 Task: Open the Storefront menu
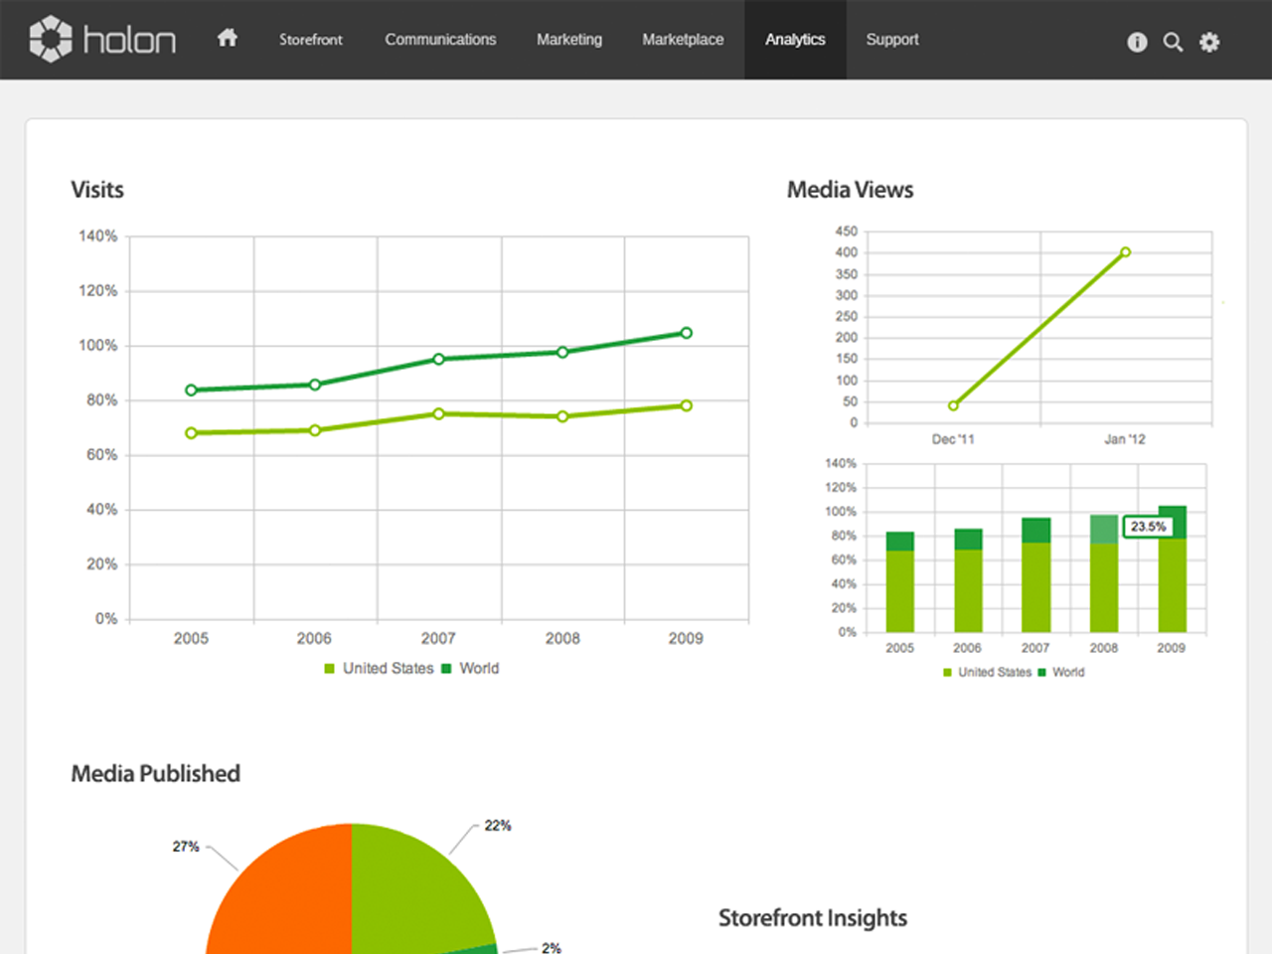pos(310,40)
